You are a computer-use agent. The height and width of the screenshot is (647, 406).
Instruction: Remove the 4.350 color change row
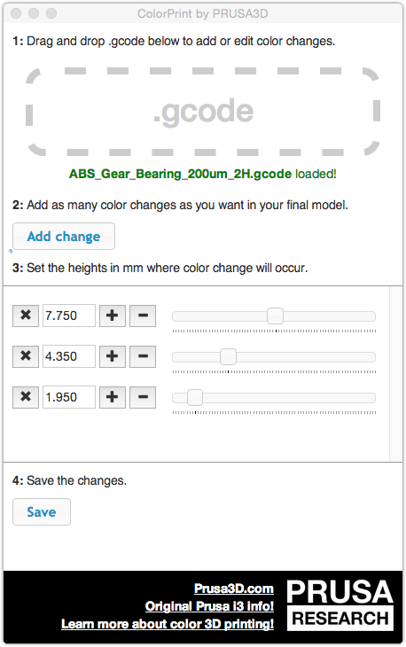tap(26, 356)
